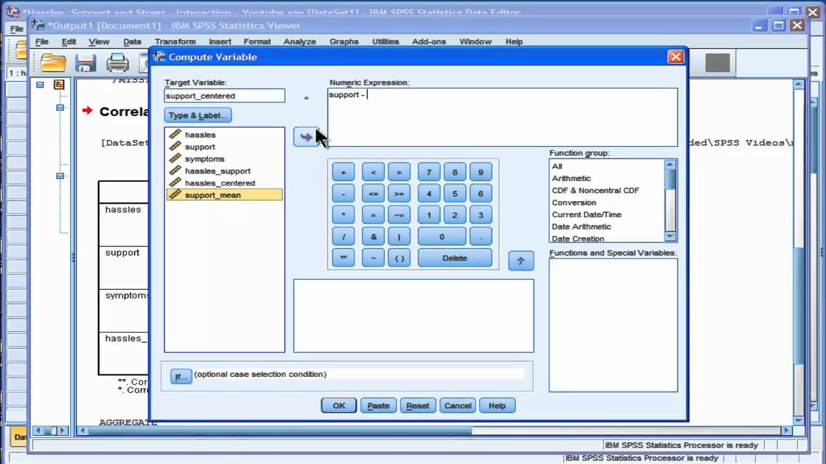Collapse the second outline tree node
826x464 pixels.
point(60,108)
